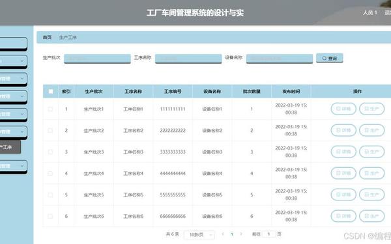Click the 工序名称3 table cell
The width and height of the screenshot is (391, 244).
pos(133,152)
